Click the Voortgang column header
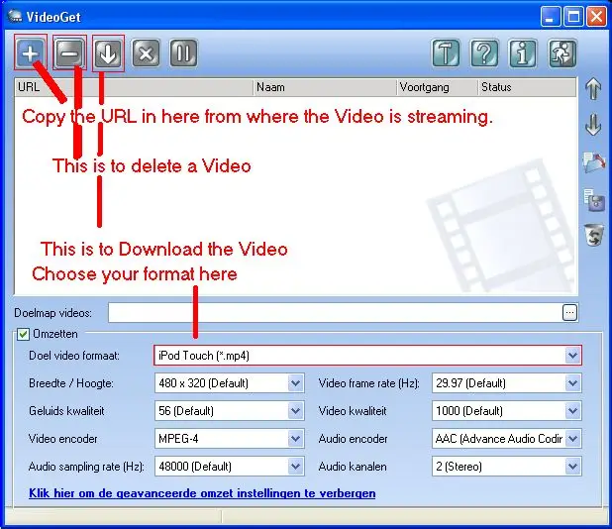 point(437,87)
